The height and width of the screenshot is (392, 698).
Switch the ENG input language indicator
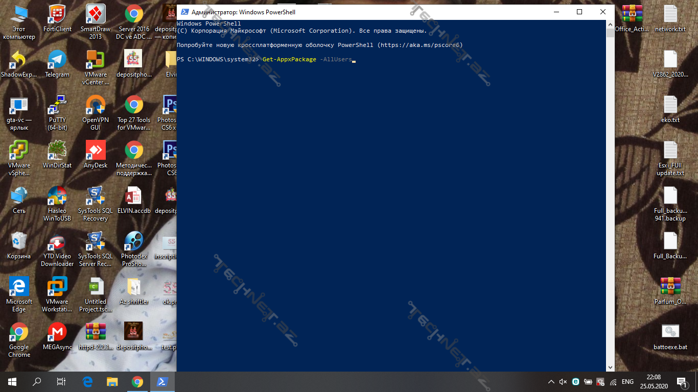(x=627, y=382)
